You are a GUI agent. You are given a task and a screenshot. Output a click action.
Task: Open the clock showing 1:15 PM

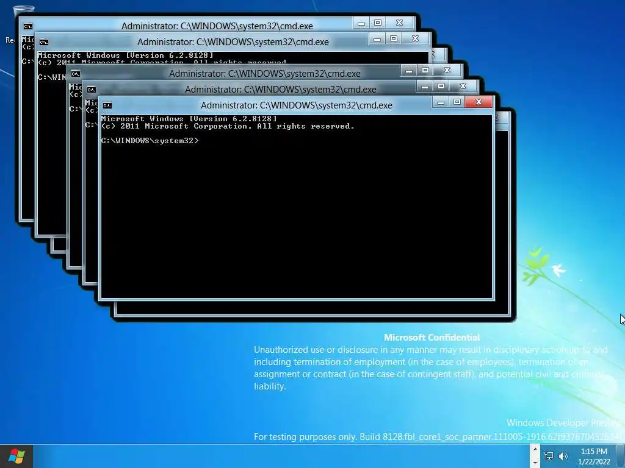pyautogui.click(x=594, y=456)
